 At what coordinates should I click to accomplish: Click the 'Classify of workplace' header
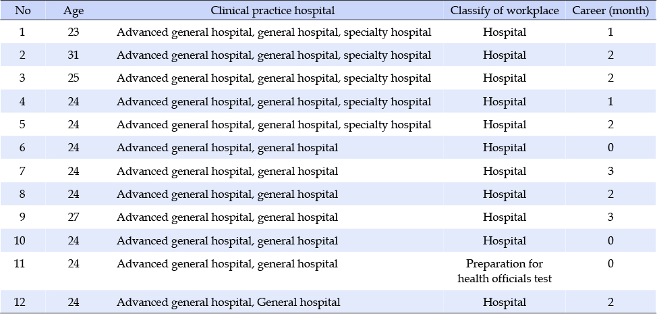[x=505, y=11]
